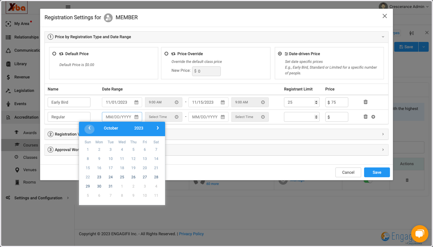Select October month in calendar header
The height and width of the screenshot is (247, 433).
point(111,128)
